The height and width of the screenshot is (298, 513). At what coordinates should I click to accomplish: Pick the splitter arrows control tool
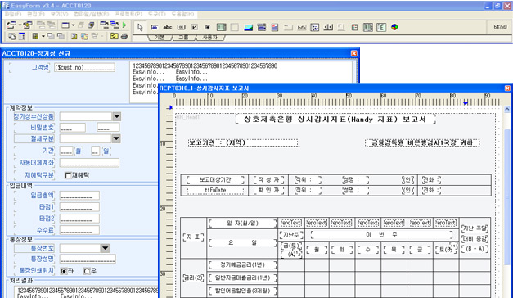pyautogui.click(x=328, y=27)
